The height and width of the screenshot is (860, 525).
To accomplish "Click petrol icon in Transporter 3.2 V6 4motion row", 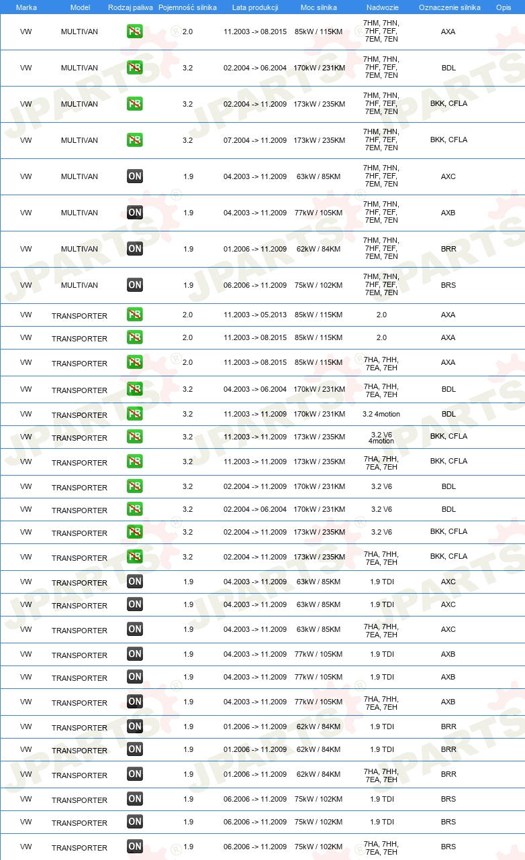I will tap(135, 437).
